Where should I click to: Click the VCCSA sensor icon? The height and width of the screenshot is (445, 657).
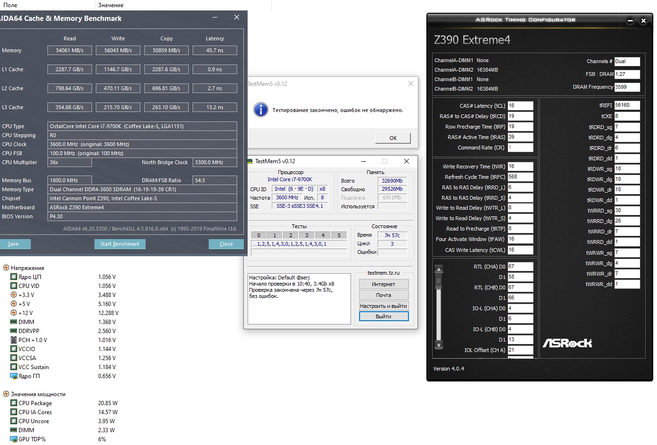click(x=14, y=358)
